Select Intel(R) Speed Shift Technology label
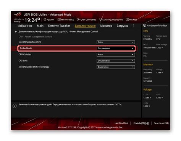 tap(34, 67)
